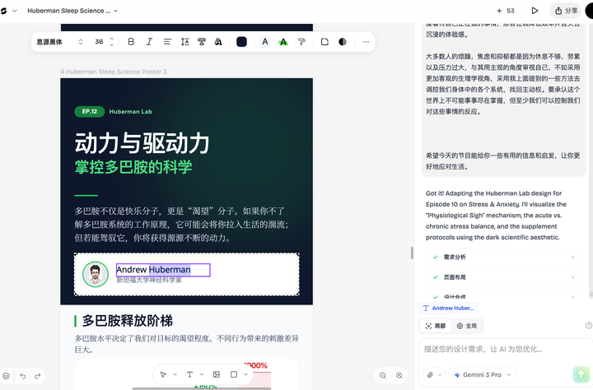Select the page label Huberman Sleep Science Poster 3

pos(114,72)
